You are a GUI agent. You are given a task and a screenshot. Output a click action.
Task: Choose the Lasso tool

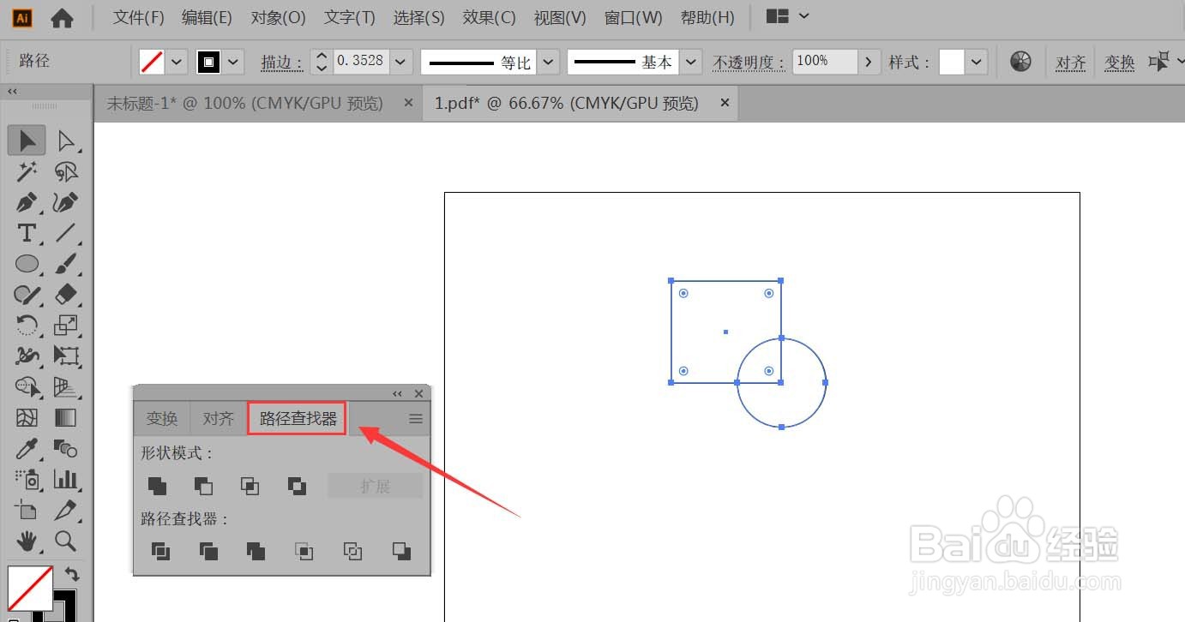(x=66, y=172)
